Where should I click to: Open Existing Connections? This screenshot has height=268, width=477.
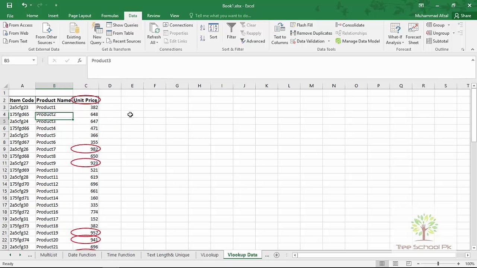[x=73, y=34]
